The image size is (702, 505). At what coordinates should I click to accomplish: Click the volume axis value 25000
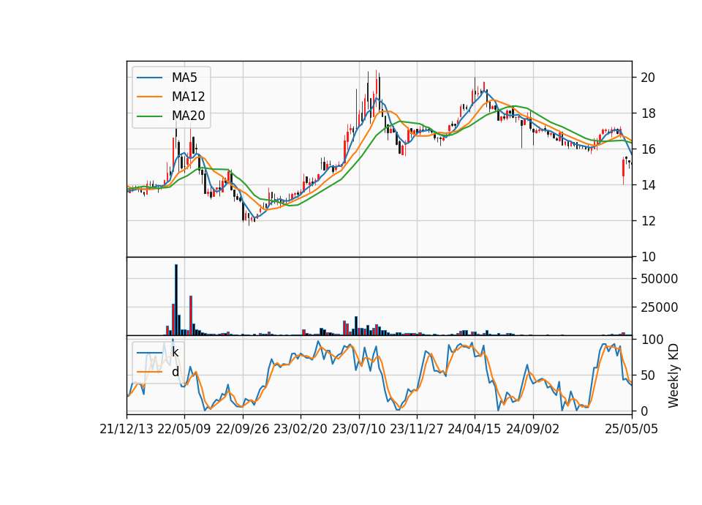[x=659, y=307]
